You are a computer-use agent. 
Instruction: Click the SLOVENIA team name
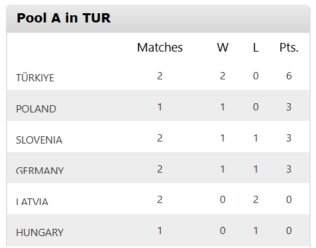point(39,140)
